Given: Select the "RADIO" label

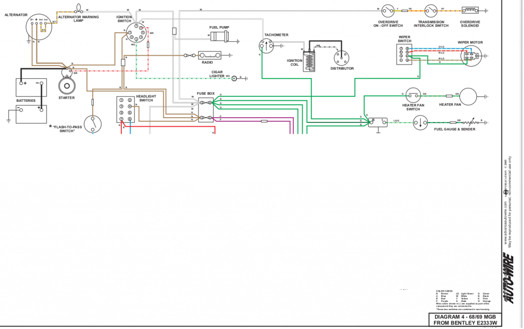Looking at the screenshot, I should [x=207, y=62].
